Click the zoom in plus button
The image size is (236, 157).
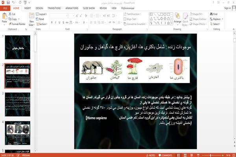[223, 155]
